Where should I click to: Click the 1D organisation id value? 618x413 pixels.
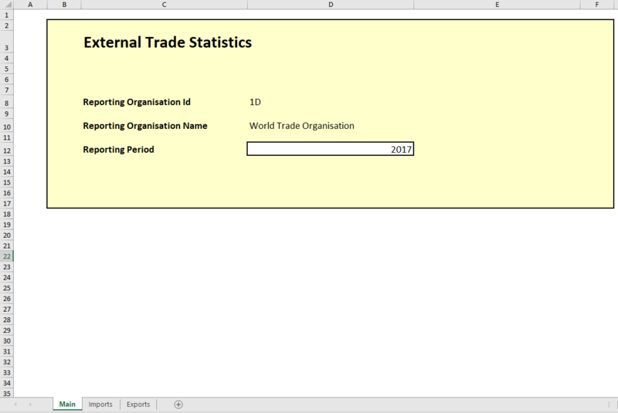coord(255,102)
